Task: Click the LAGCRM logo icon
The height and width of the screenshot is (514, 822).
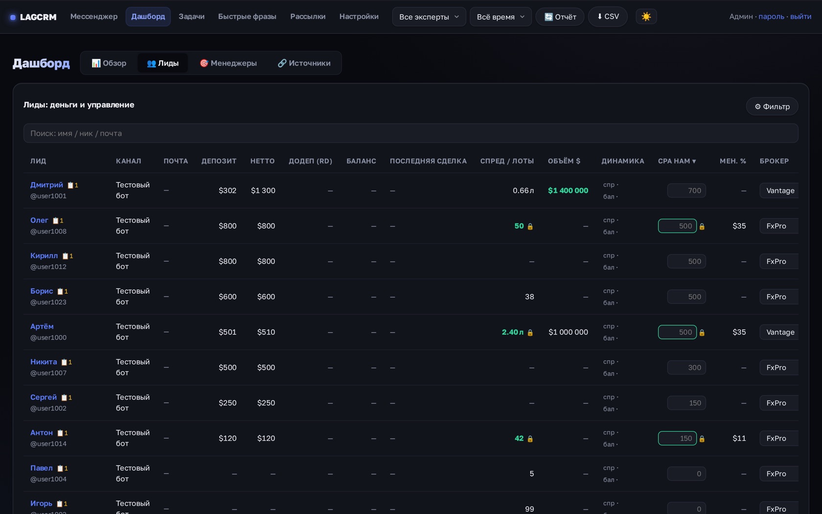Action: [13, 17]
